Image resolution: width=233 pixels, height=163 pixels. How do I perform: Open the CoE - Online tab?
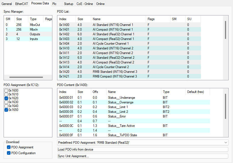85,4
